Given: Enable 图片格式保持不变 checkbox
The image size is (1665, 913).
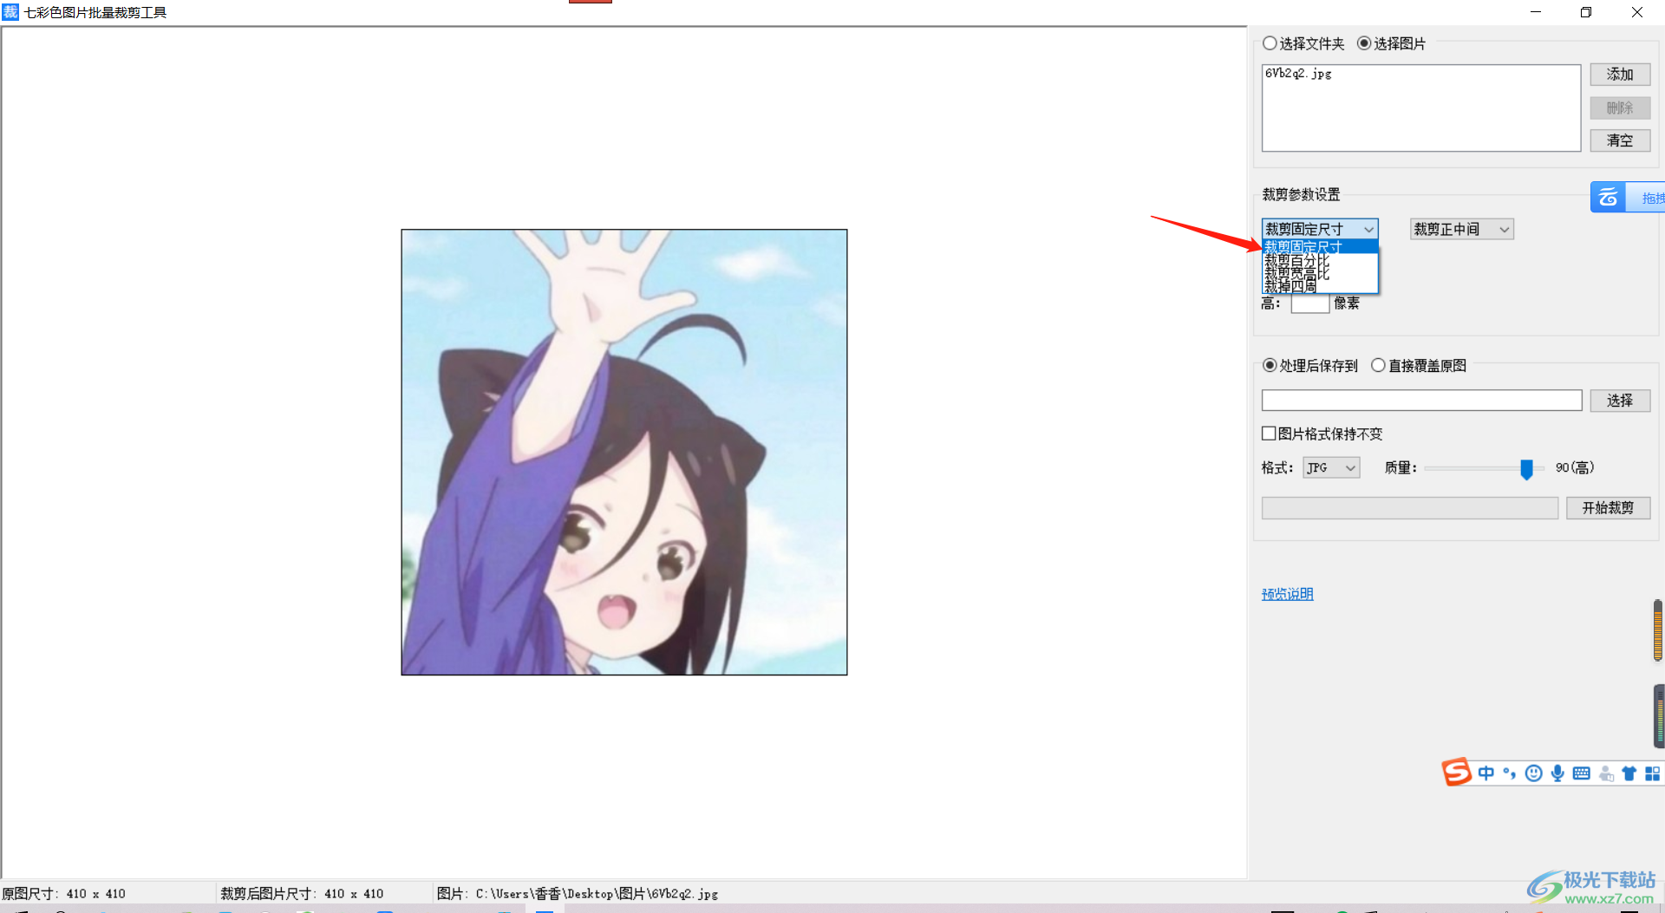Looking at the screenshot, I should [x=1269, y=434].
